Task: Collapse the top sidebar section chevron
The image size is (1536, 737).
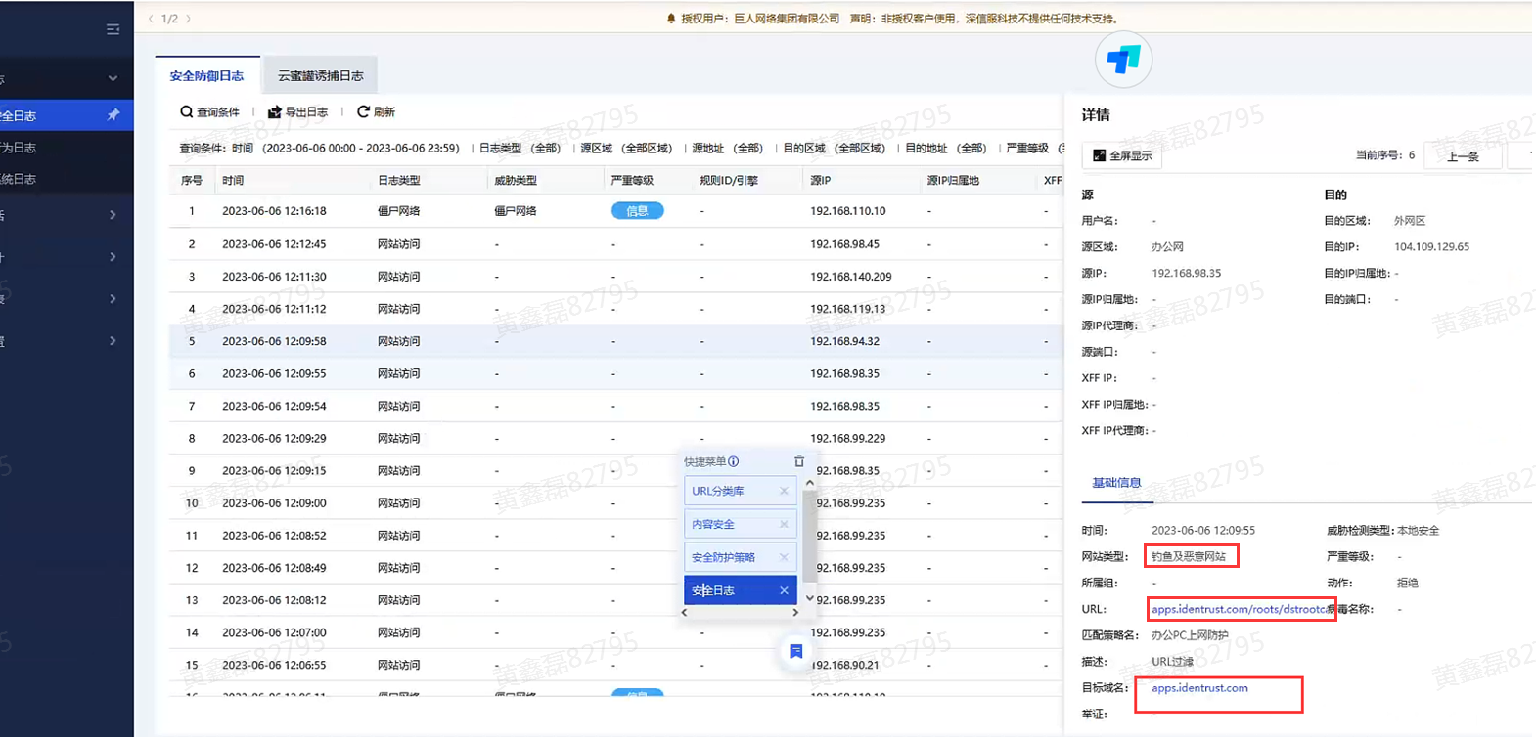Action: tap(113, 78)
